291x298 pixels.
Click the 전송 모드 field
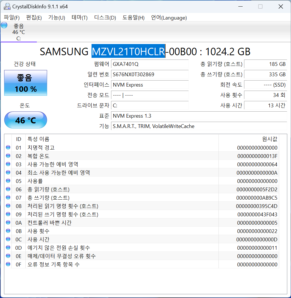[x=150, y=95]
